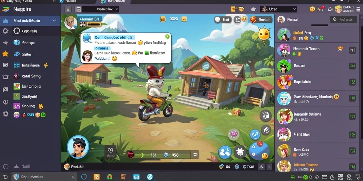
Task: Click the flag icon in left strip
Action: pos(6,89)
